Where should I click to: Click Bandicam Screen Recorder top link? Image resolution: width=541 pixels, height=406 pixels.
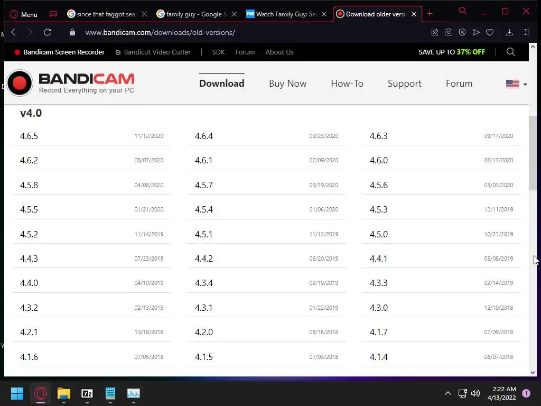click(60, 52)
